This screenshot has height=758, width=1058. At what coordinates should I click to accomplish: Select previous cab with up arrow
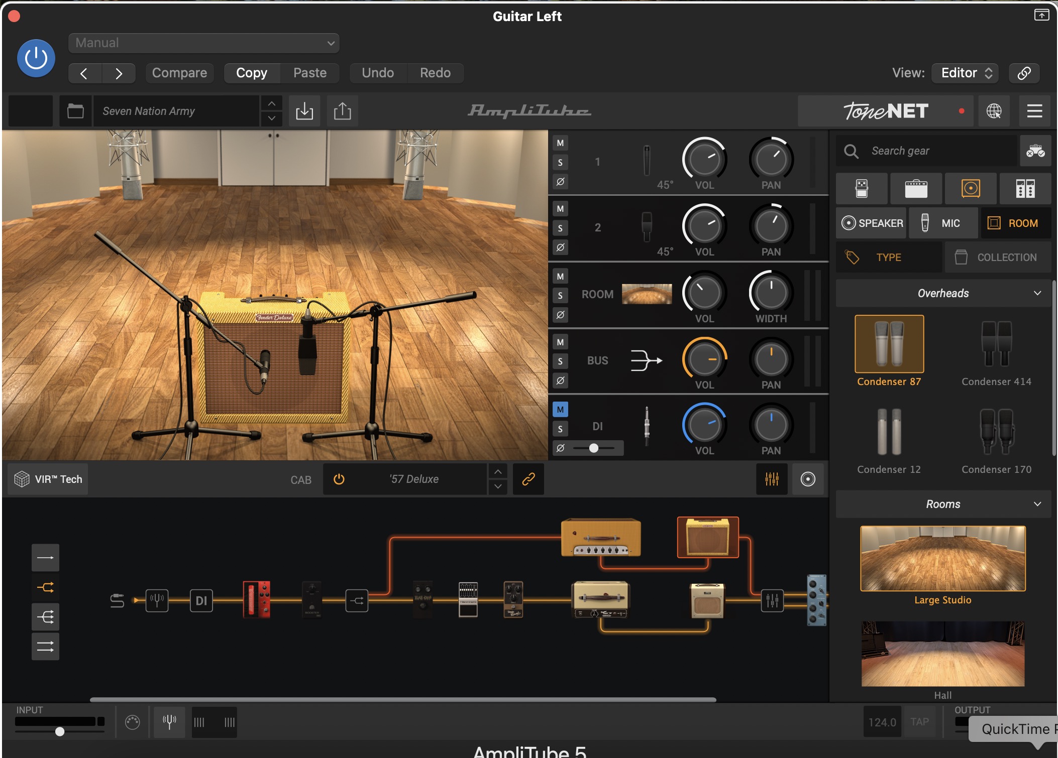point(498,472)
